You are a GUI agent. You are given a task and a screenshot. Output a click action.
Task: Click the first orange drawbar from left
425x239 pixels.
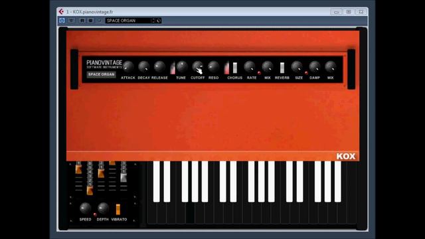pyautogui.click(x=78, y=169)
